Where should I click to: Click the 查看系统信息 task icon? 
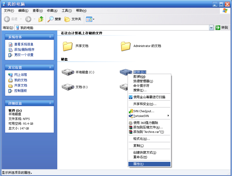10,44
